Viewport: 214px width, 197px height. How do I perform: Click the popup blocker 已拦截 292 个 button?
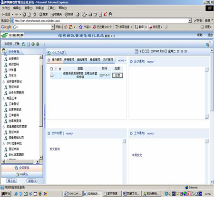[x=102, y=27]
